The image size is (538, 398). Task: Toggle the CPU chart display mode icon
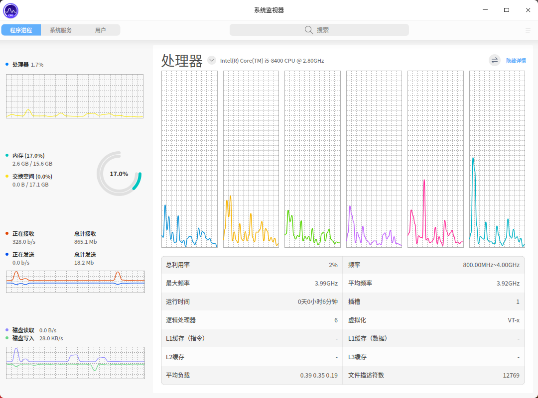pos(495,61)
